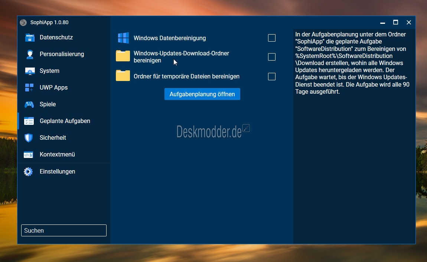Switch to Personalisierung section
Screen dimensions: 427x262
64,54
